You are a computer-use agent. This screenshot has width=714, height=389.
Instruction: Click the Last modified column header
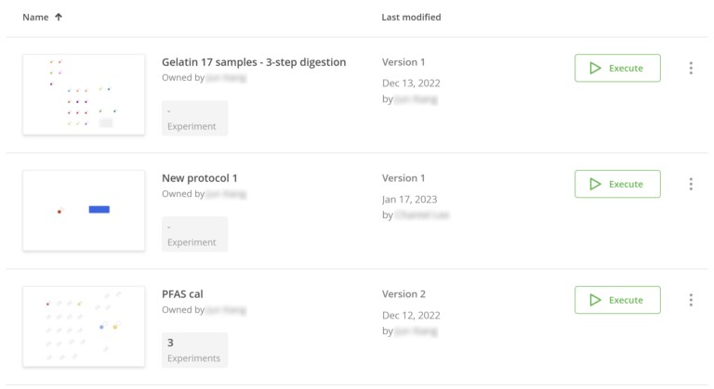click(411, 18)
